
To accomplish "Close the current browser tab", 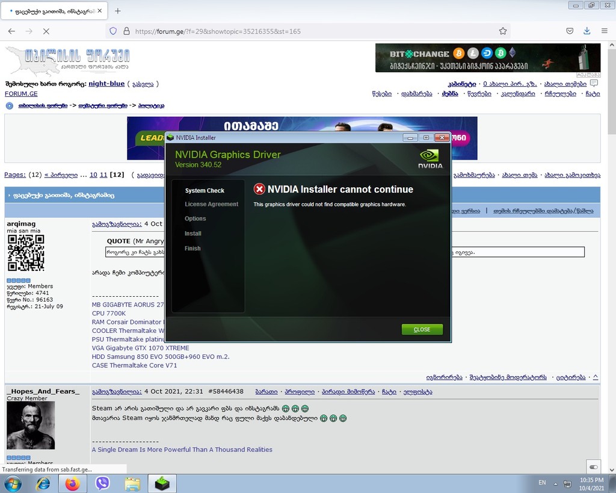I will 100,11.
